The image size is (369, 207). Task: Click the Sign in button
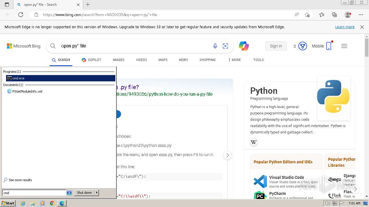pos(276,46)
